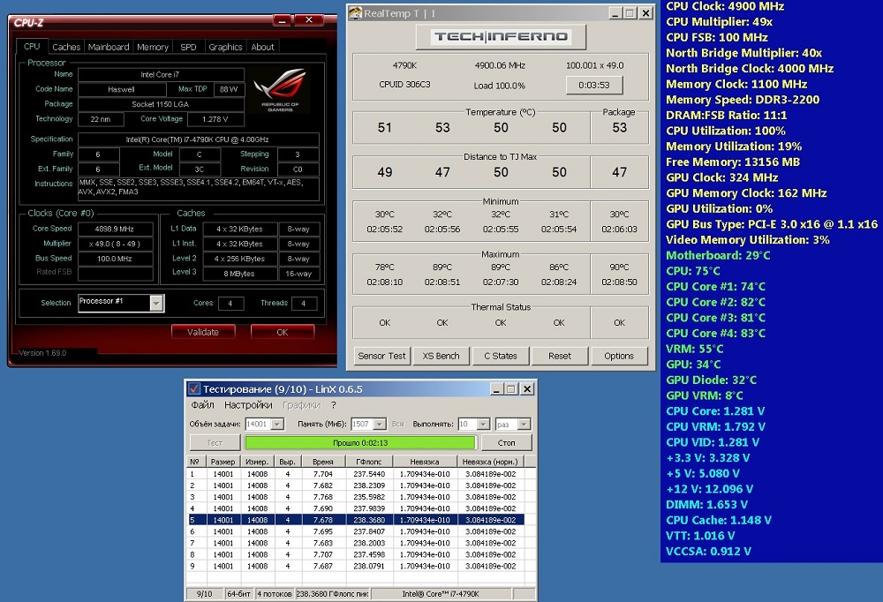Image resolution: width=883 pixels, height=602 pixels.
Task: Open RealTemp Options
Action: pos(619,356)
